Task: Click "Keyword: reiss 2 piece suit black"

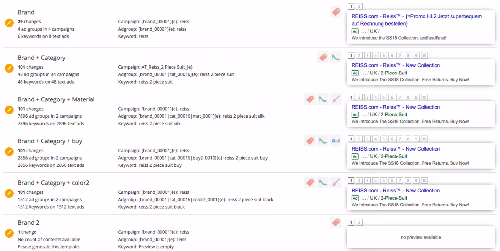Action: 151,207
